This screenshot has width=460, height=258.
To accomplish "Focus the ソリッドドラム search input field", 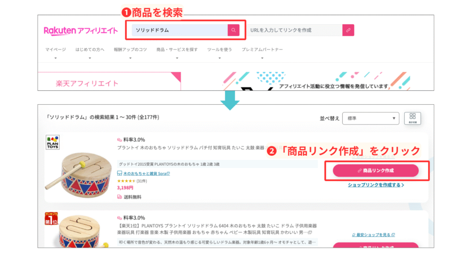I will tap(180, 30).
